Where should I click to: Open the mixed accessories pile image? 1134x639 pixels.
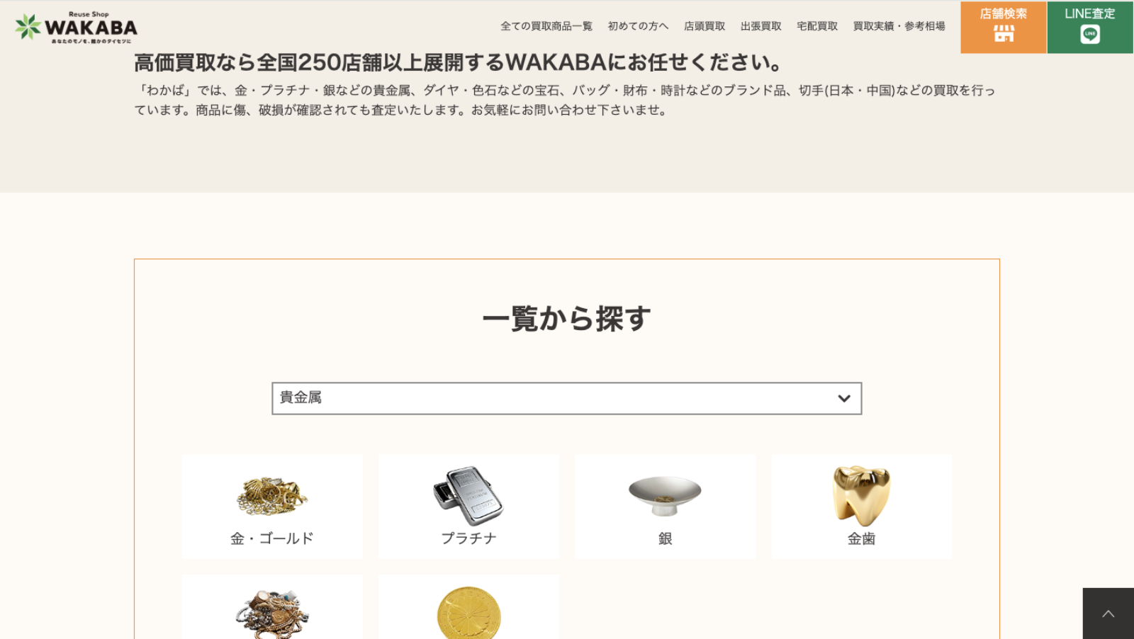tap(272, 614)
